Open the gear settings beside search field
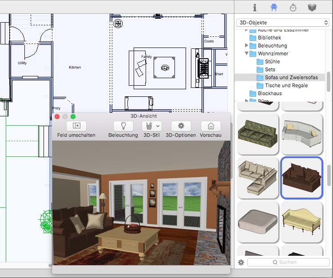 coord(241,262)
